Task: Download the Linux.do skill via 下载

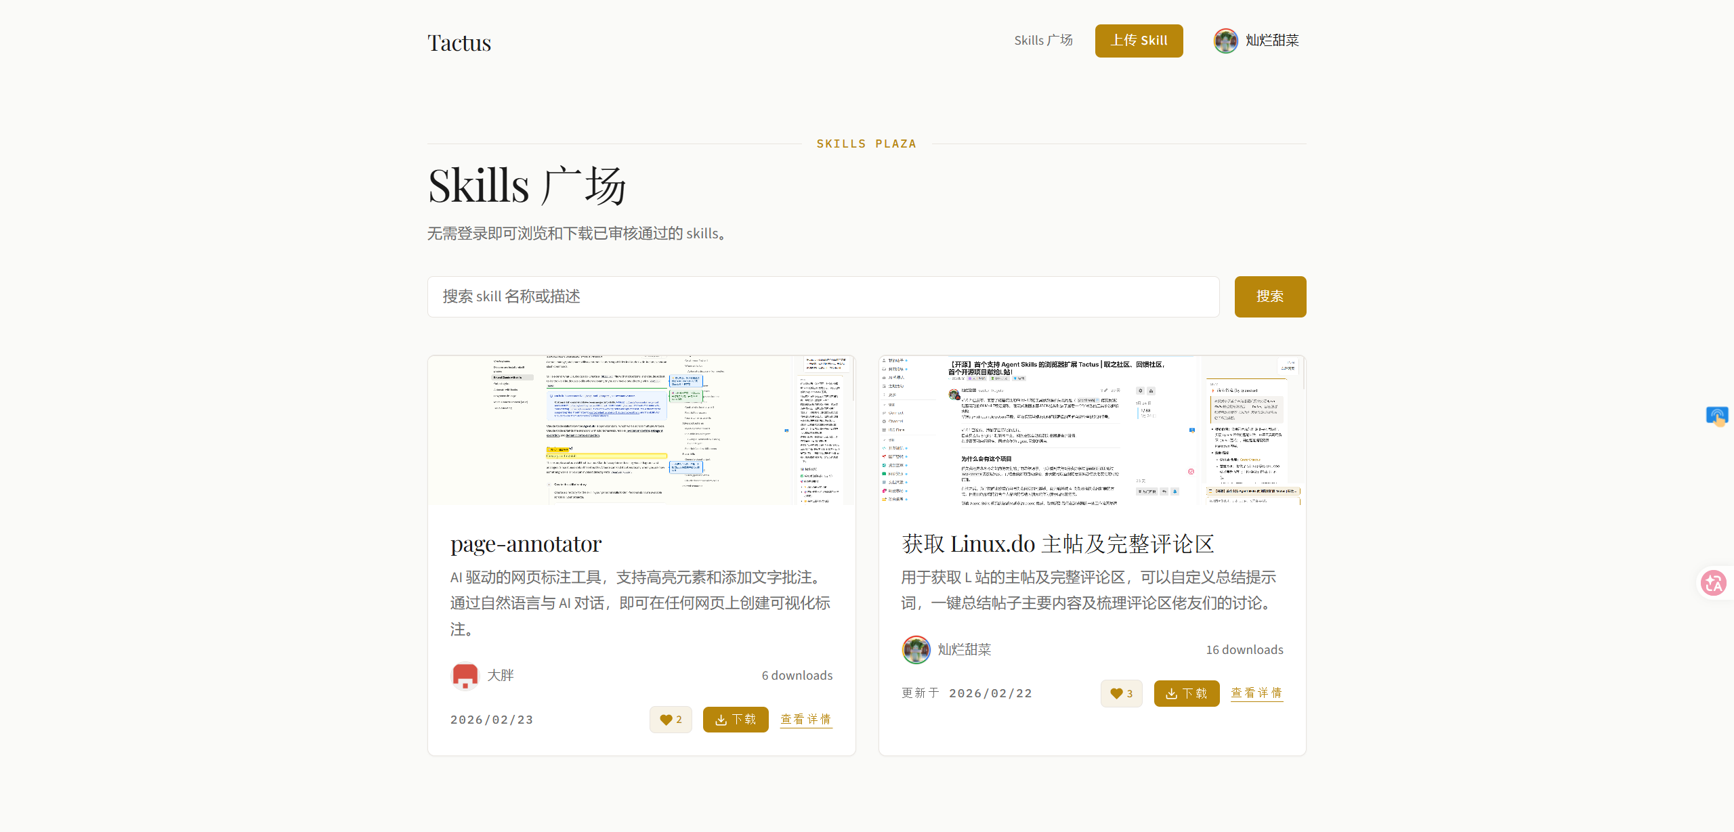Action: point(1186,694)
